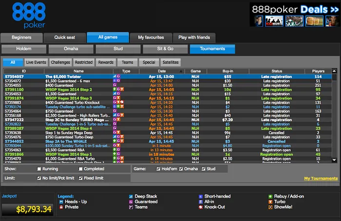Select $750 Guaranteed Turbo-Deep tournament

pos(168,137)
